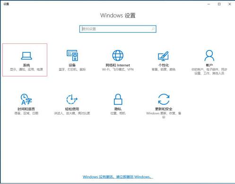235x184 pixels.
Task: Open the 系统 (System) laptop icon tile
Action: click(x=26, y=56)
